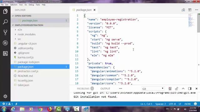
Task: Collapse the Open Editors section
Action: (x=40, y=16)
